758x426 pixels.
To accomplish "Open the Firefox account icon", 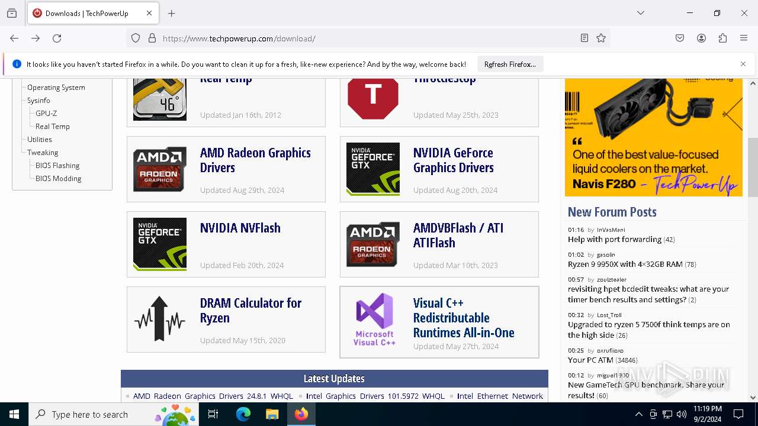I will (701, 38).
